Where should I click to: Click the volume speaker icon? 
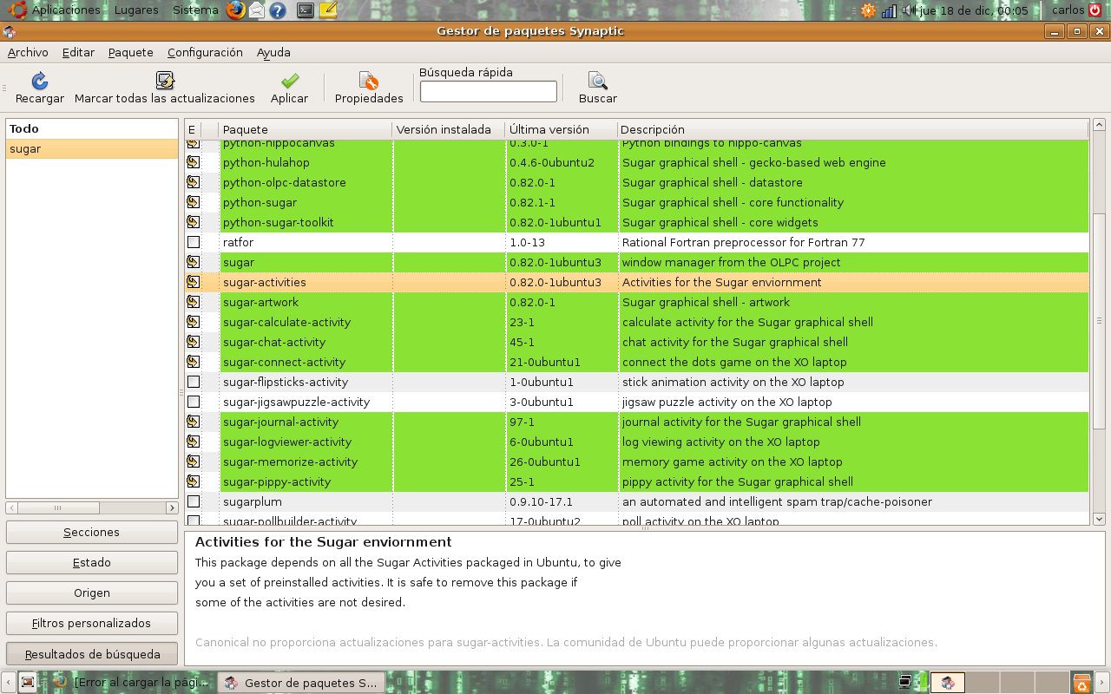tap(909, 10)
